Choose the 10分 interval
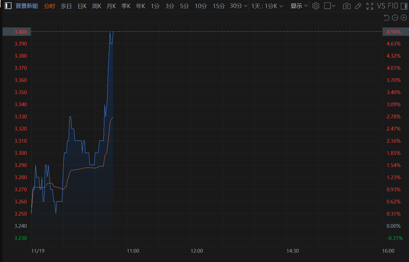Image resolution: width=409 pixels, height=262 pixels. click(x=201, y=6)
